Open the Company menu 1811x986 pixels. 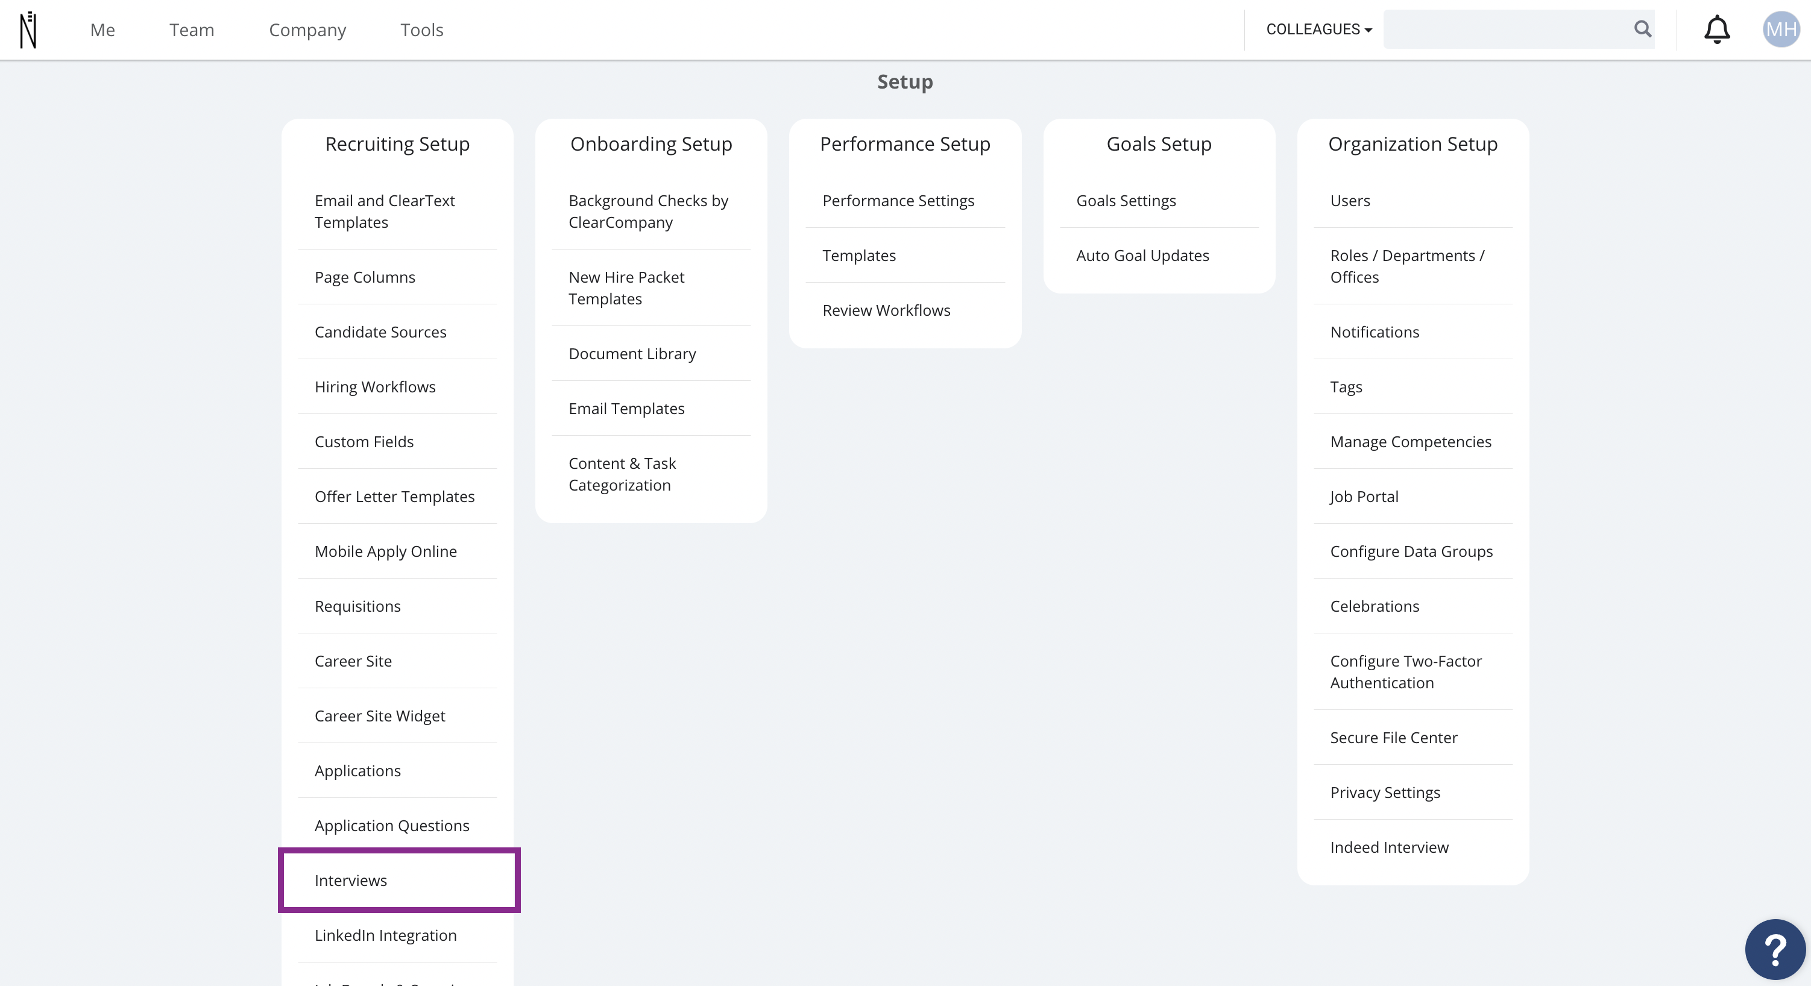point(308,30)
